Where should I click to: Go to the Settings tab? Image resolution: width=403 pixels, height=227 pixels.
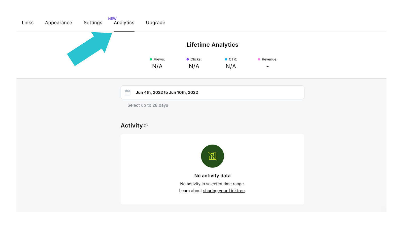pyautogui.click(x=93, y=23)
